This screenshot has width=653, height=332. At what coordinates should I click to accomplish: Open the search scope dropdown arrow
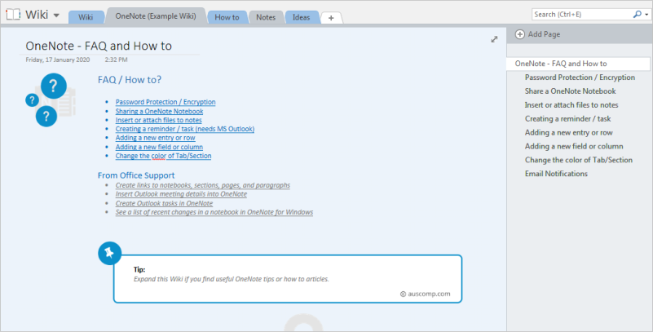646,15
